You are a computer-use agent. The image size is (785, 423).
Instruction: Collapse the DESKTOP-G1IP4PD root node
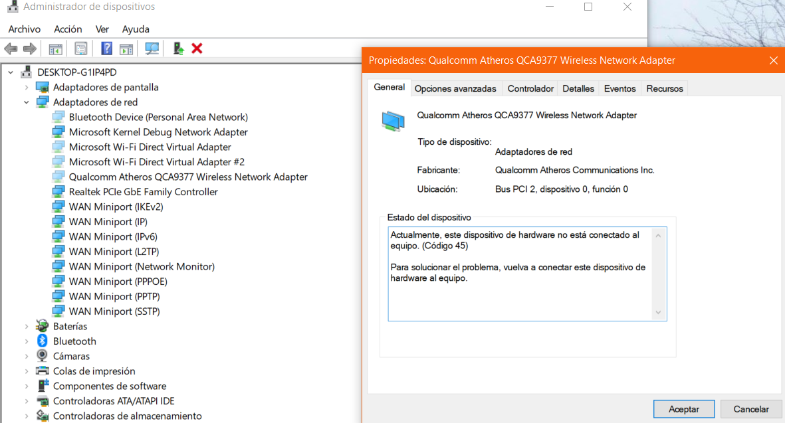point(11,72)
